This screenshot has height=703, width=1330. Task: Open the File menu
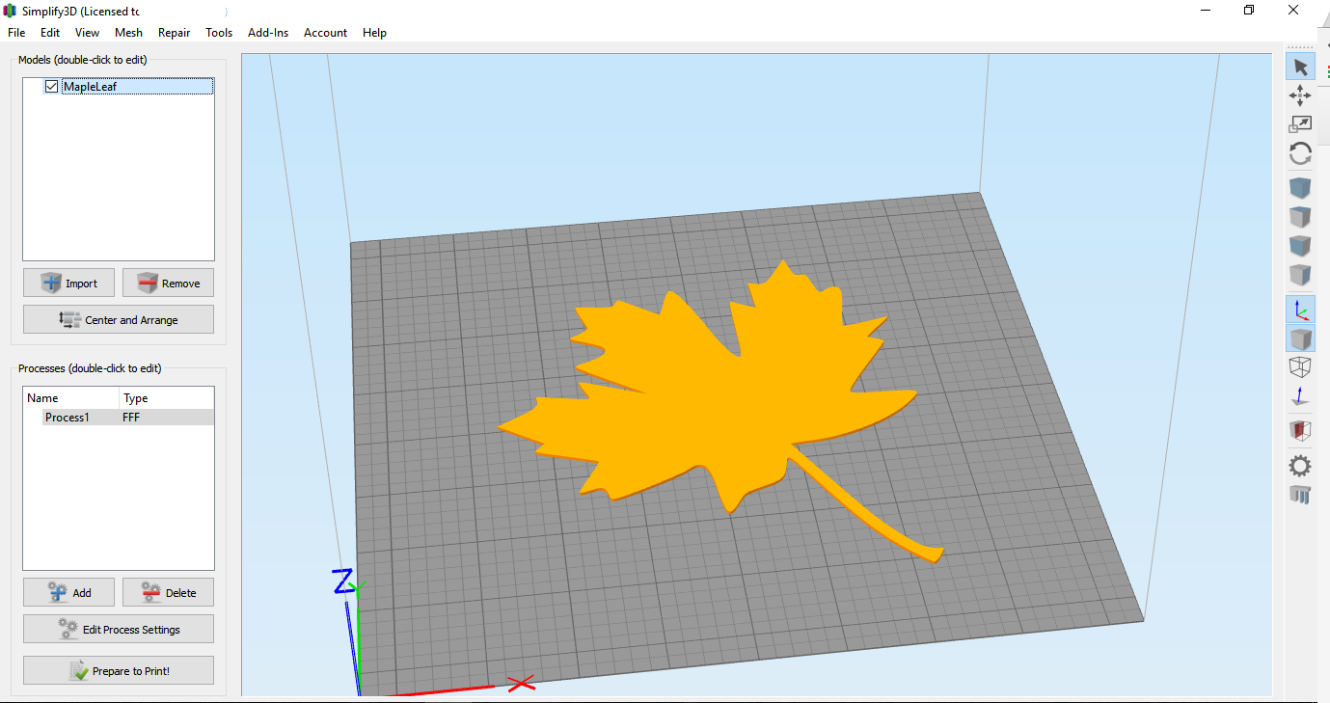16,33
